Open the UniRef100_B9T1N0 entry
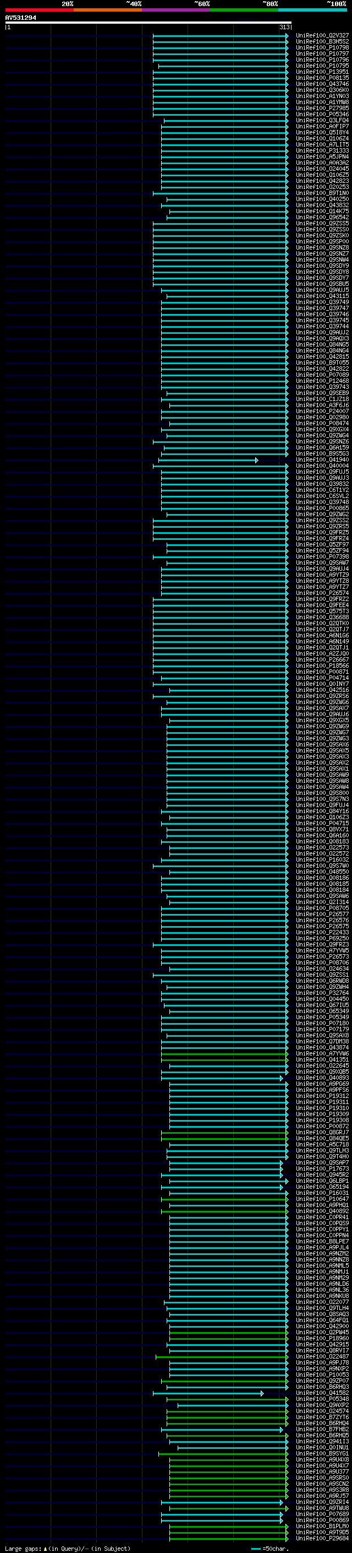Viewport: 352px width, 1553px height. pyautogui.click(x=322, y=193)
